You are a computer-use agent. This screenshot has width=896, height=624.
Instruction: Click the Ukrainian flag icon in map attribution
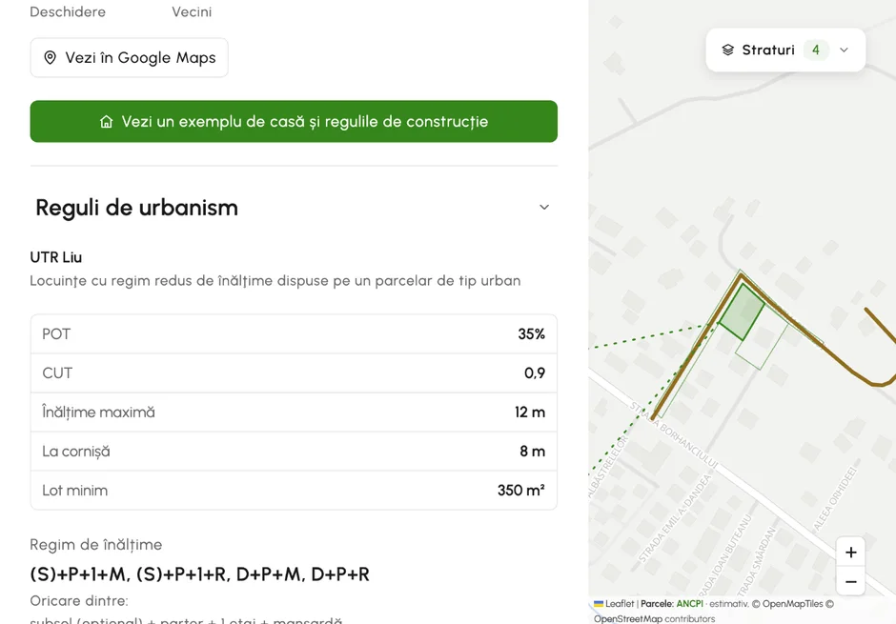[599, 604]
